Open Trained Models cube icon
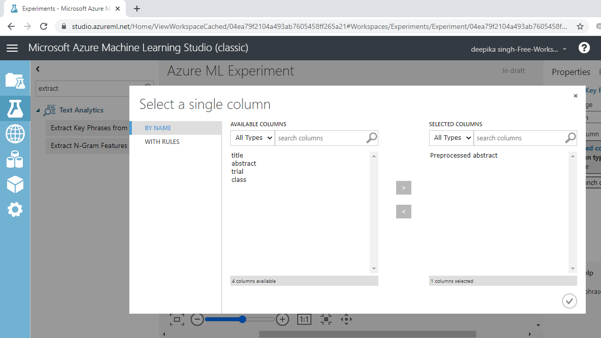 click(15, 184)
